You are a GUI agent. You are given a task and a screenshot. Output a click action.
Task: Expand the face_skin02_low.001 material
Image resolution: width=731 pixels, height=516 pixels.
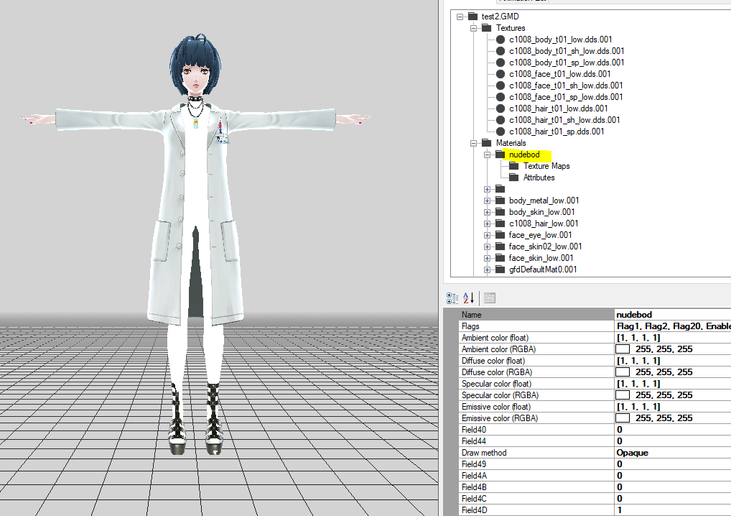point(487,247)
